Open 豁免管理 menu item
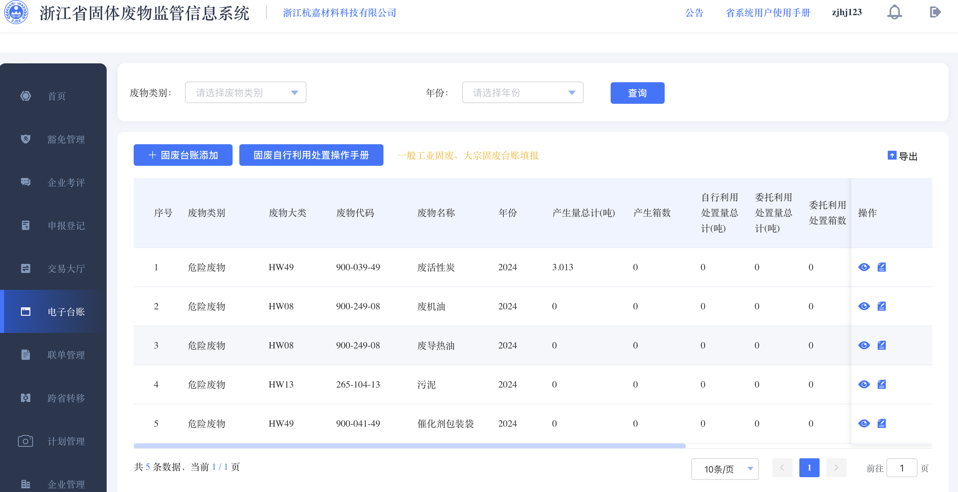958x492 pixels. [x=66, y=139]
